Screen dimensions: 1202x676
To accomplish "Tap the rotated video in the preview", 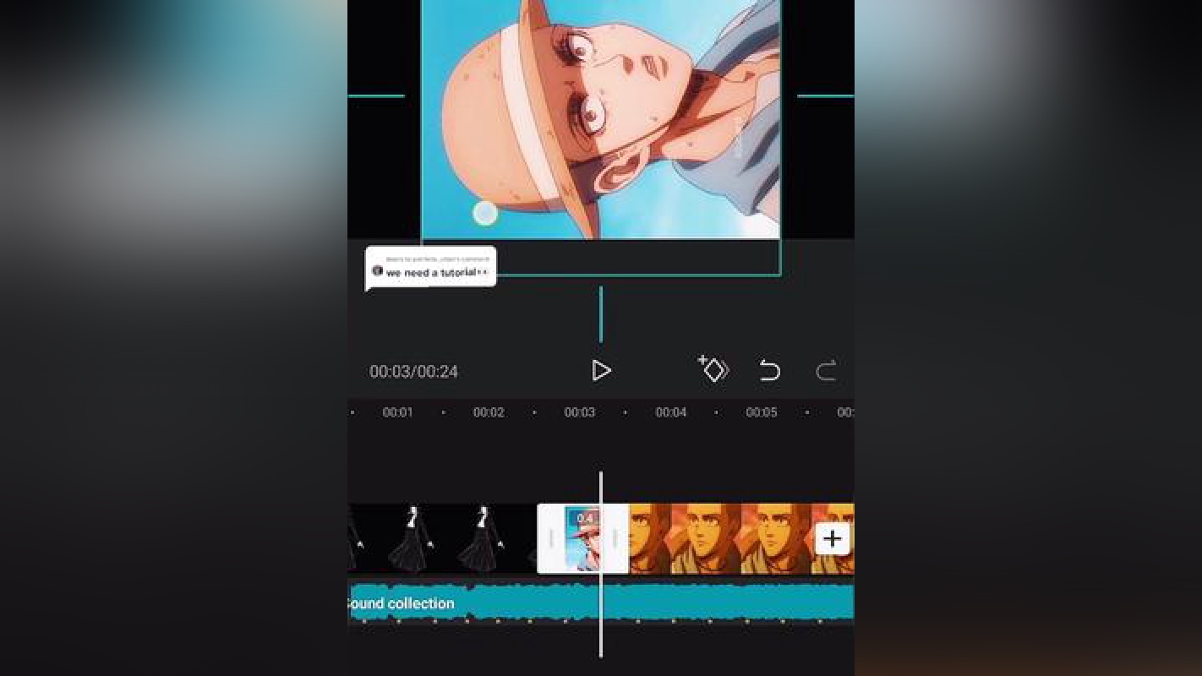I will (x=600, y=119).
